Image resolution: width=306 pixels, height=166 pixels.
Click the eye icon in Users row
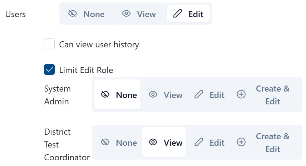126,14
